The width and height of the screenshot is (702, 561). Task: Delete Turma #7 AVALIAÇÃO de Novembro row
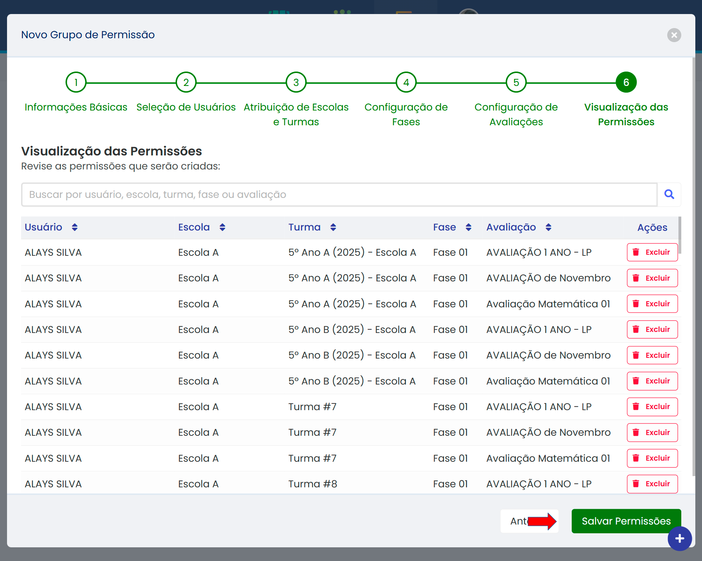point(652,433)
